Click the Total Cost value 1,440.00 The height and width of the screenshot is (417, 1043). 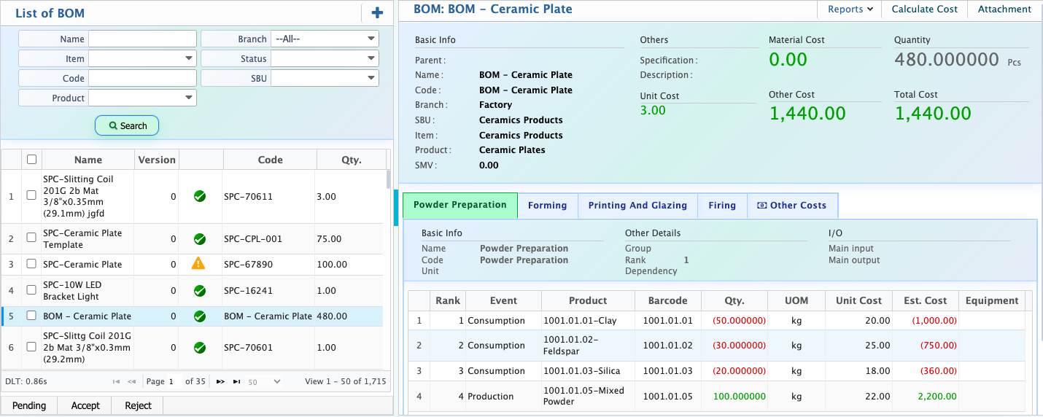click(933, 114)
